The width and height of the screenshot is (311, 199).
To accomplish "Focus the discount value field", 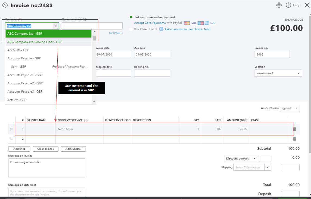I will click(x=265, y=158).
